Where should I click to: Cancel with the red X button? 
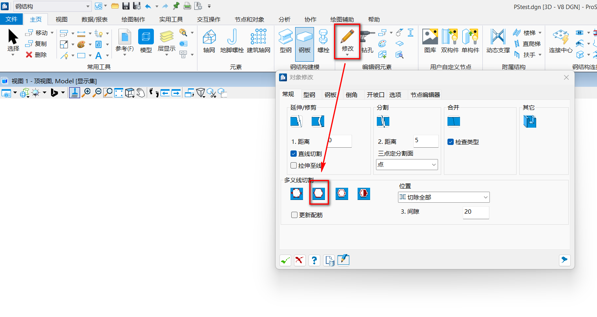pos(299,260)
